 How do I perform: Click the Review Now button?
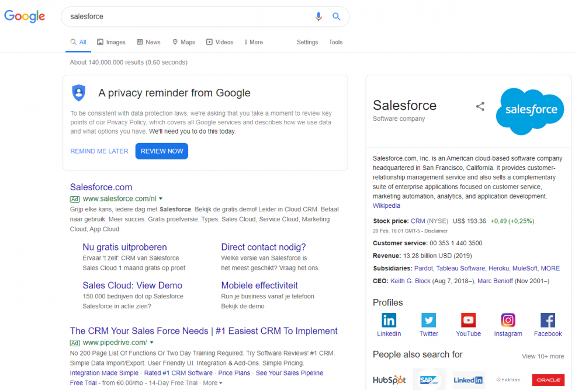point(162,151)
